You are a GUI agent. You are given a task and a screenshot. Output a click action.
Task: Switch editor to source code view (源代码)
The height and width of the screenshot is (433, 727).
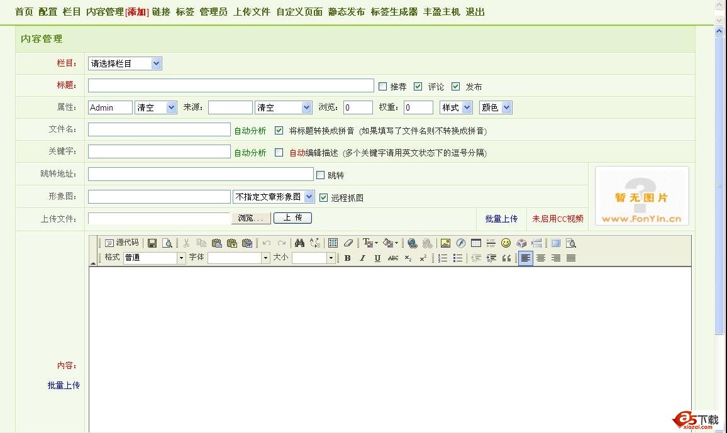pyautogui.click(x=121, y=243)
